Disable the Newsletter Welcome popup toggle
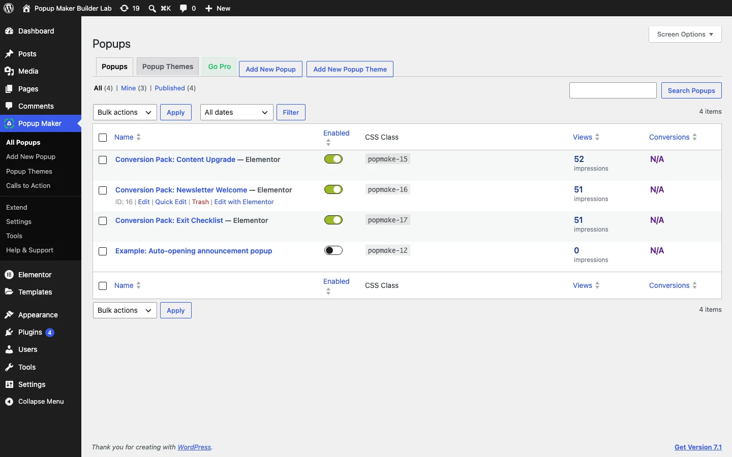Viewport: 732px width, 457px height. click(333, 189)
